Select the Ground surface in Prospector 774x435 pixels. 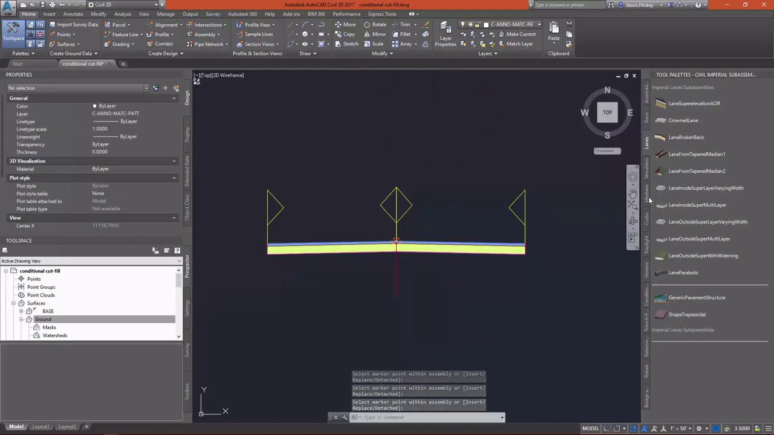click(42, 319)
